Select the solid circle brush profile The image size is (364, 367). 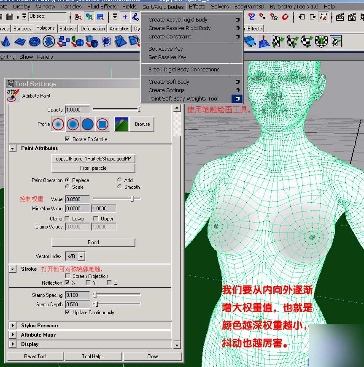(x=87, y=124)
